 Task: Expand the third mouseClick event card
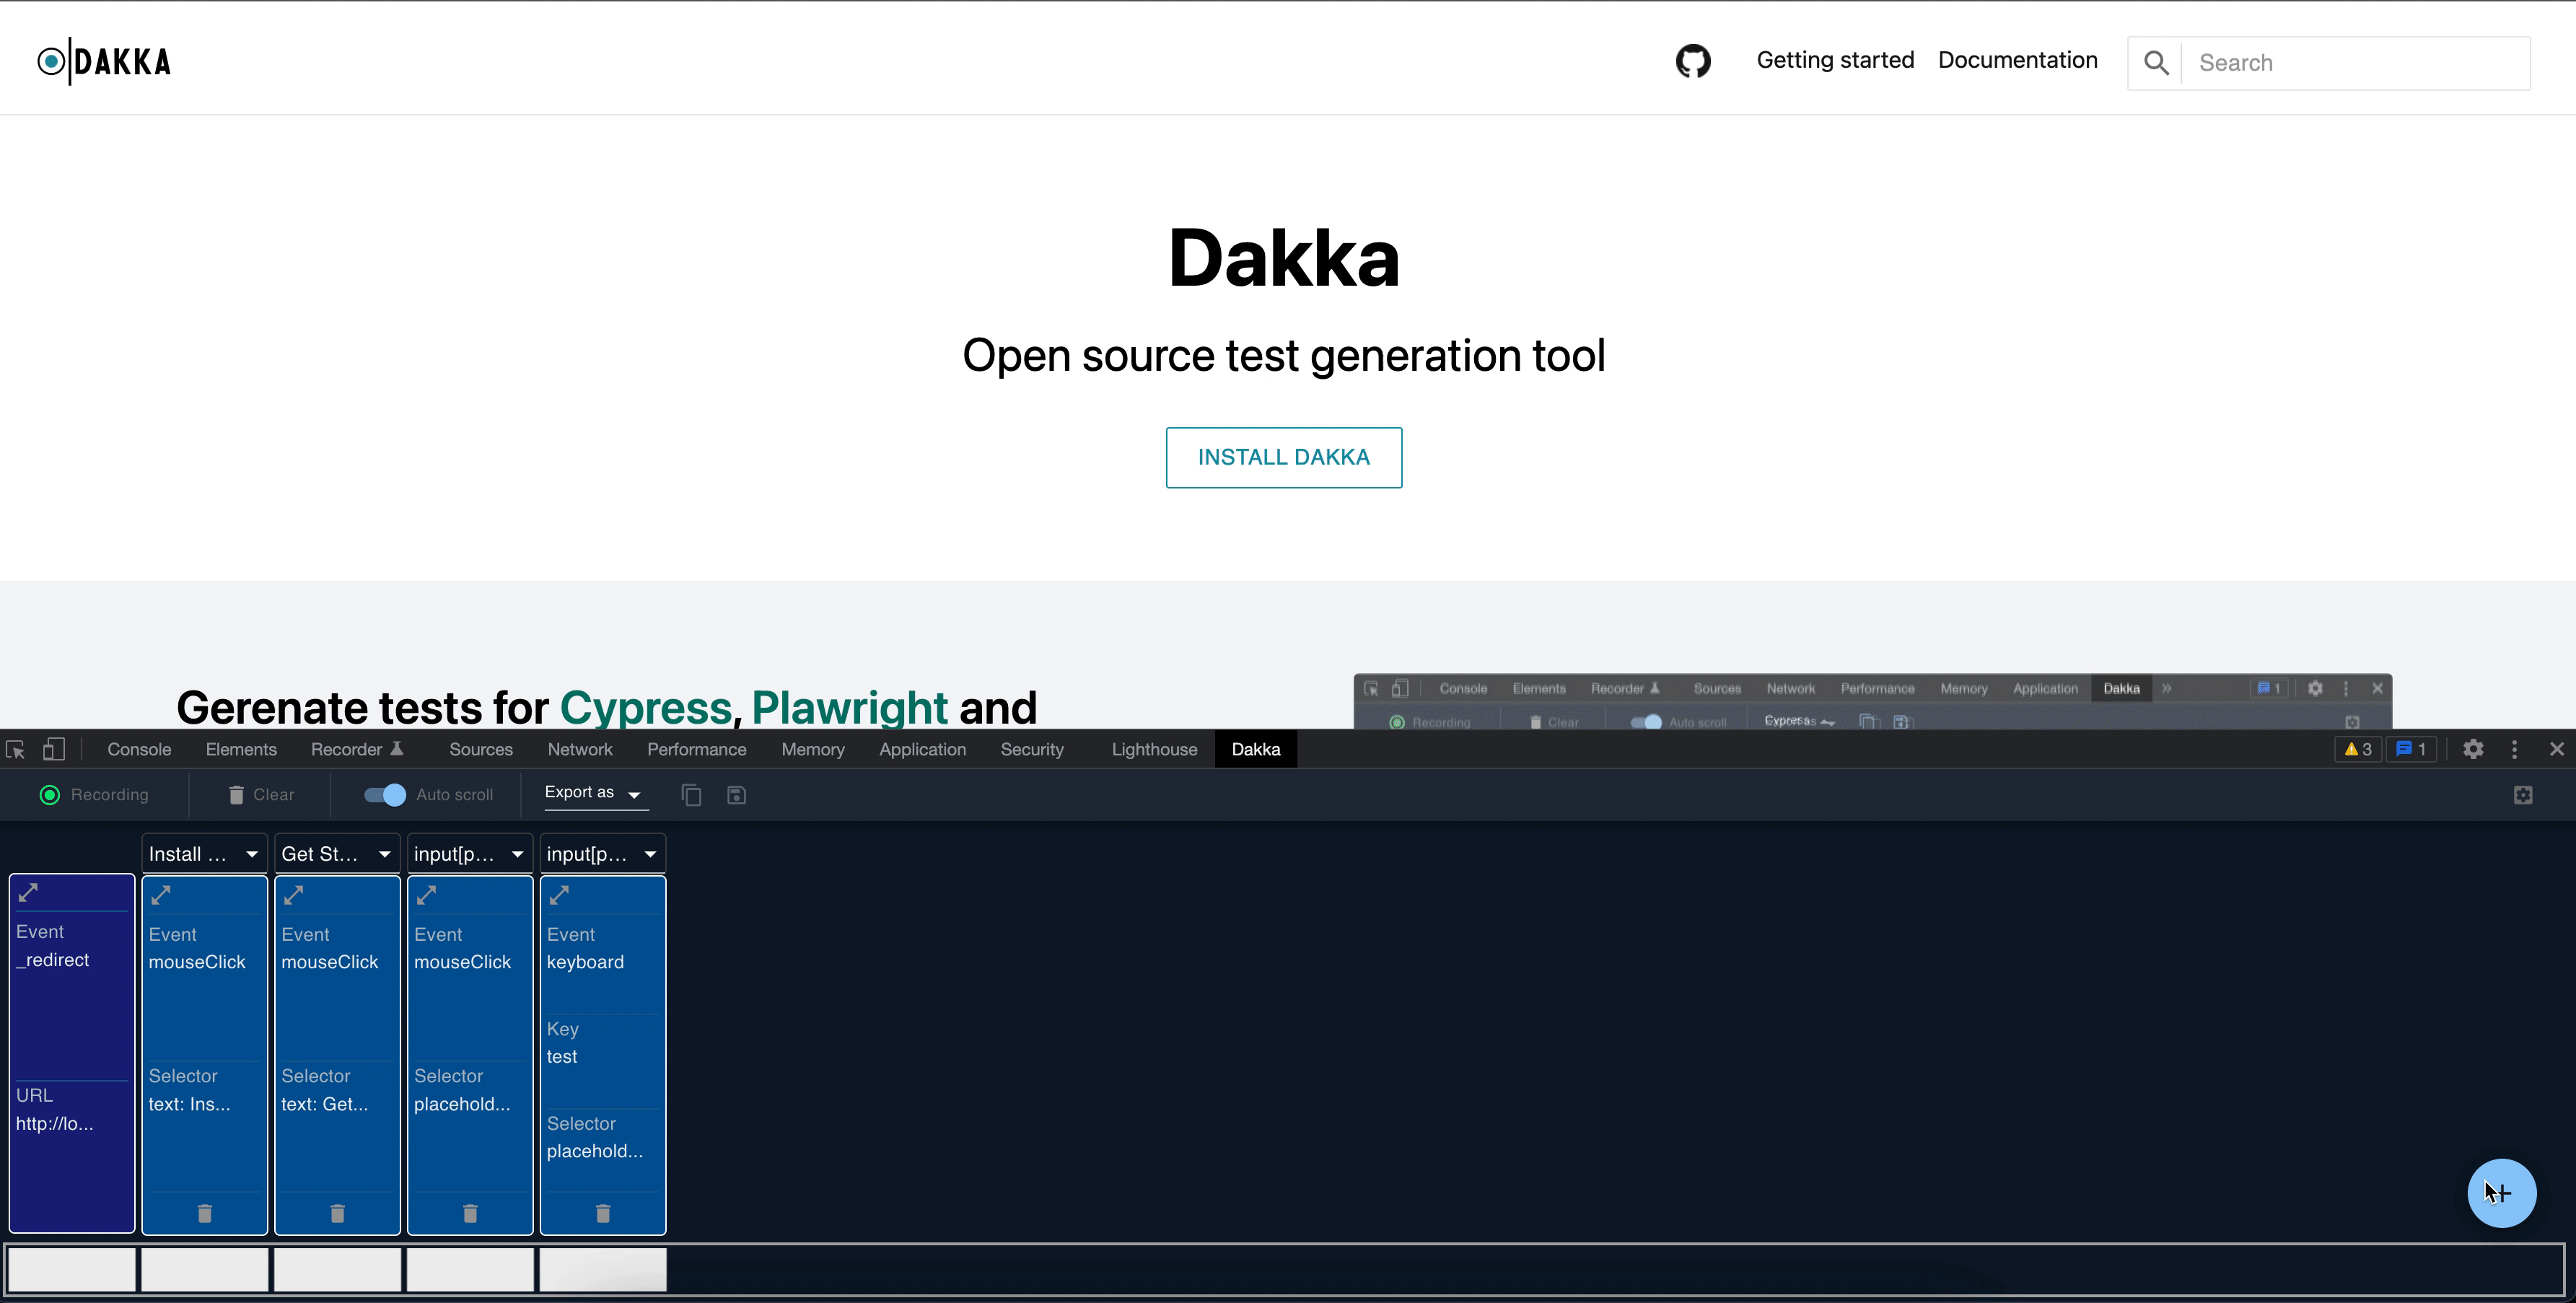[427, 895]
